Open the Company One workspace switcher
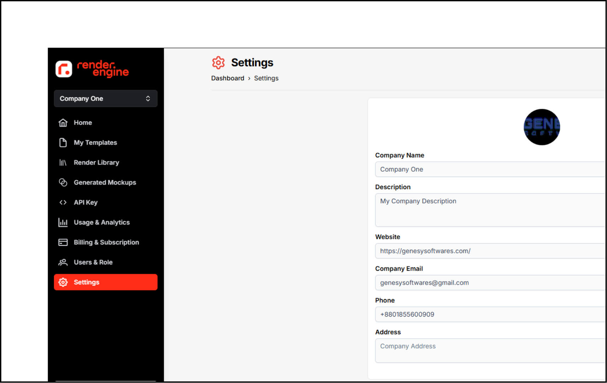607x383 pixels. tap(105, 98)
